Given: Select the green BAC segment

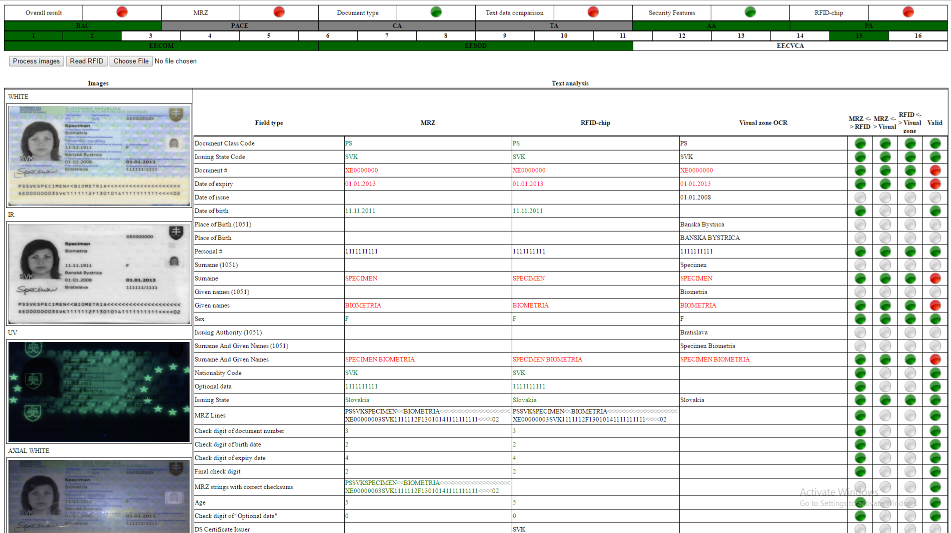Looking at the screenshot, I should 82,25.
